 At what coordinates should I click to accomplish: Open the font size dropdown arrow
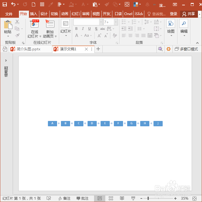click(x=116, y=22)
